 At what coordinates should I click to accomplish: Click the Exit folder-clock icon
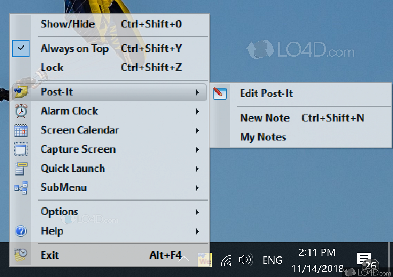(x=21, y=255)
